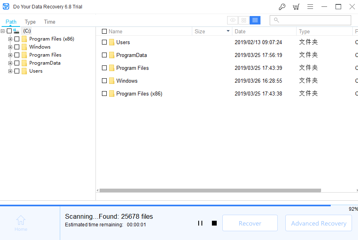The height and width of the screenshot is (240, 358).
Task: Click the horizontal scrollbar of file list
Action: pyautogui.click(x=210, y=191)
